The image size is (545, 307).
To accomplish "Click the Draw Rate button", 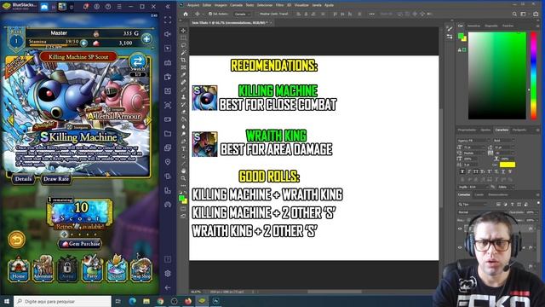I will pyautogui.click(x=56, y=179).
